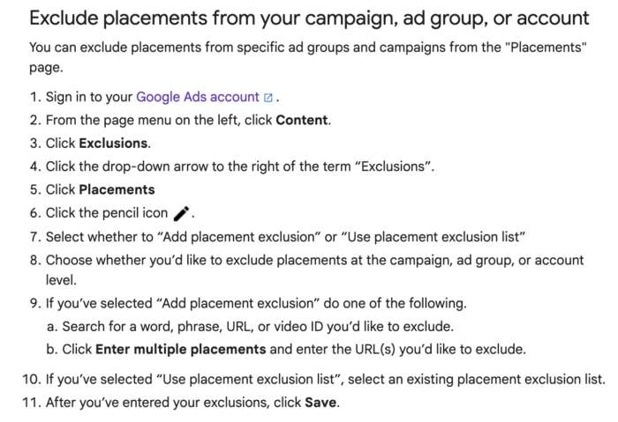
Task: Click the external link icon after Google Ads account
Action: pos(268,98)
